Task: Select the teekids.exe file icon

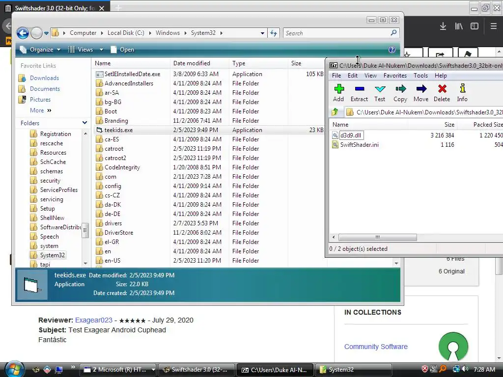Action: (x=99, y=130)
